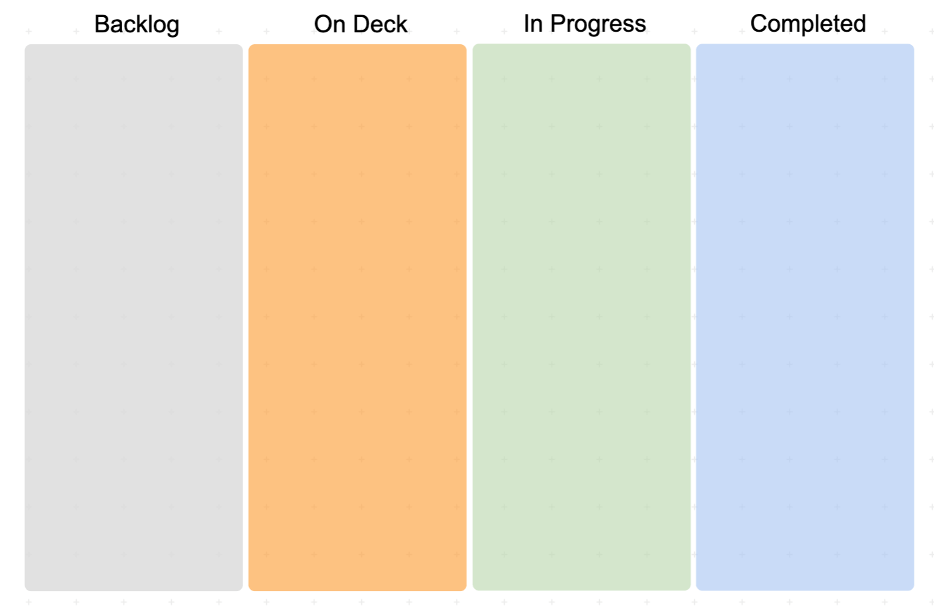
Task: Click empty canvas left of the Backlog column
Action: pyautogui.click(x=12, y=318)
